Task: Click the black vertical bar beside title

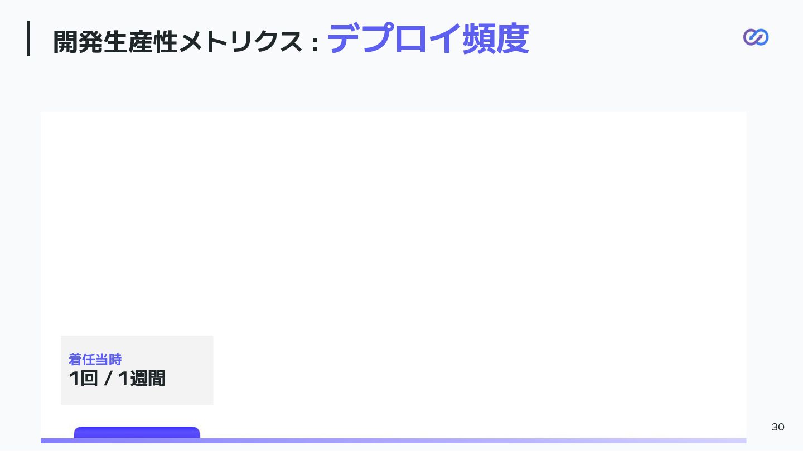Action: 28,38
